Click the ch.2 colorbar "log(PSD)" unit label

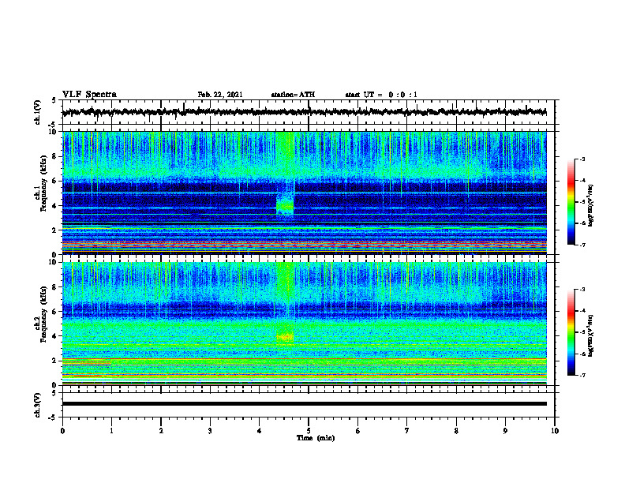590,336
